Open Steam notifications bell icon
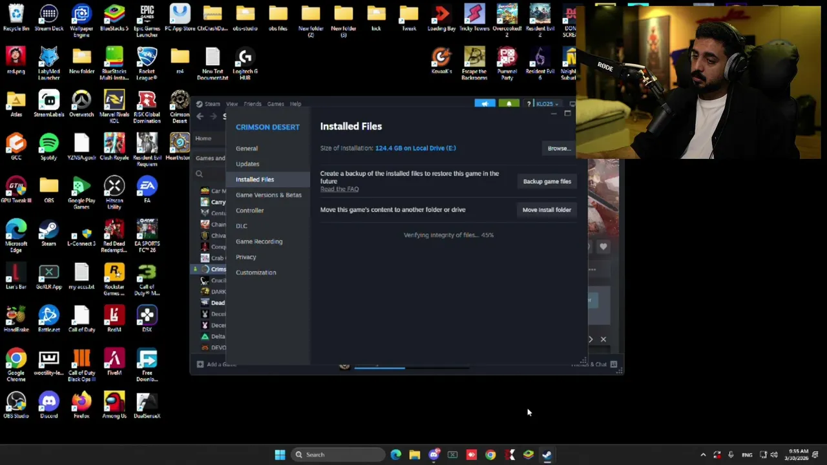The height and width of the screenshot is (465, 827). click(x=508, y=103)
